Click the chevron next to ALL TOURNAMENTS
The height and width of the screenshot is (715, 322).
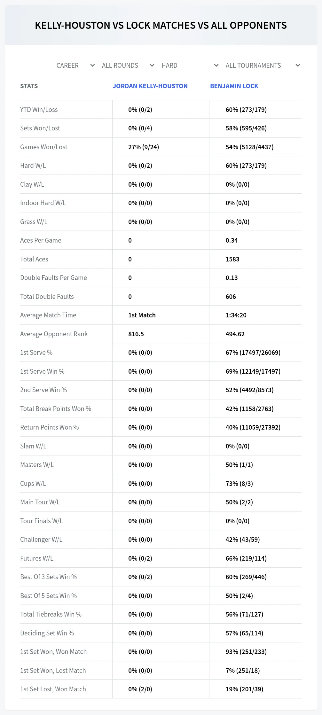[298, 66]
